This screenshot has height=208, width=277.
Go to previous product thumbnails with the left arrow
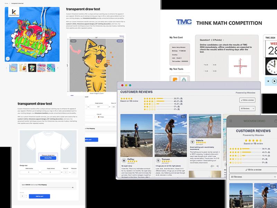(7, 68)
